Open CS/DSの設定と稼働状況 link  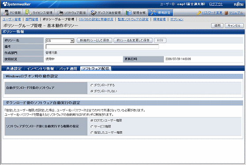[96, 19]
